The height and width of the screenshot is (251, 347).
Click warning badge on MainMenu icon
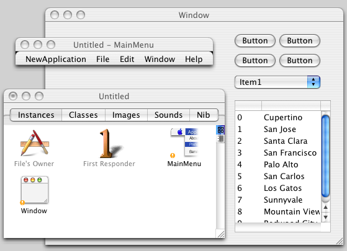tap(173, 156)
